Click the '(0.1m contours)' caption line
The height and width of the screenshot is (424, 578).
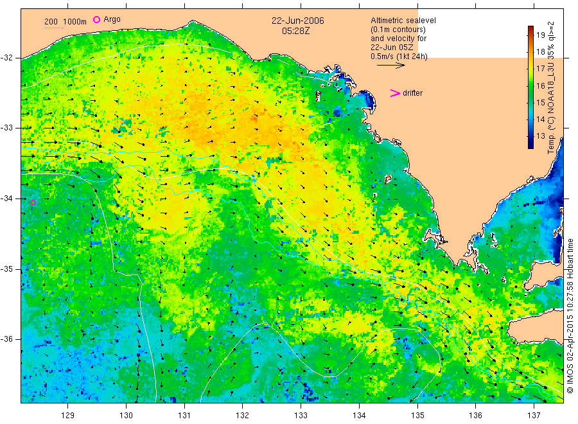pyautogui.click(x=398, y=30)
